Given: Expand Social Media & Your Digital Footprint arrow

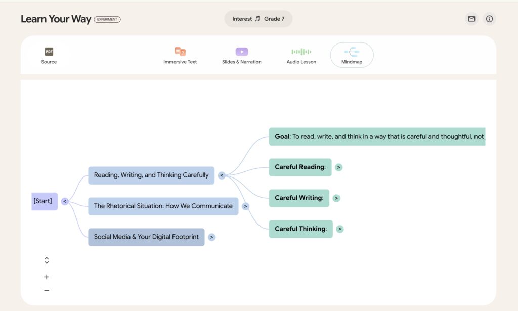Looking at the screenshot, I should [x=211, y=237].
